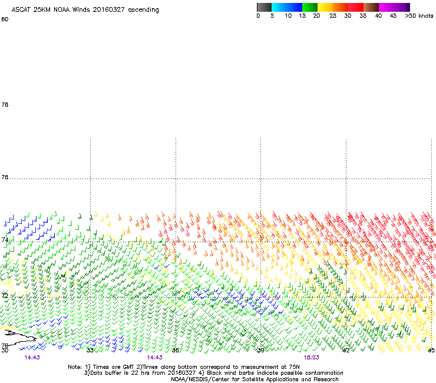Click latitude axis label '76'
Image resolution: width=436 pixels, height=383 pixels.
[5, 177]
